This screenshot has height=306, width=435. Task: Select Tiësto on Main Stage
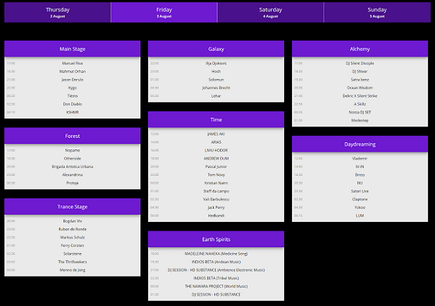pos(73,96)
